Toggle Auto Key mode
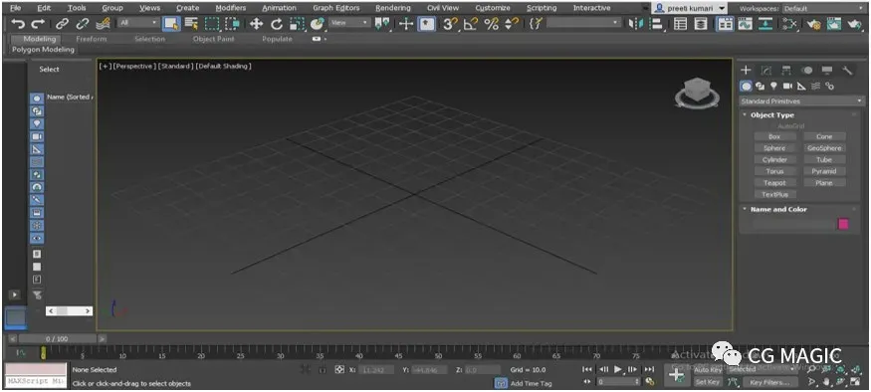 [x=708, y=370]
